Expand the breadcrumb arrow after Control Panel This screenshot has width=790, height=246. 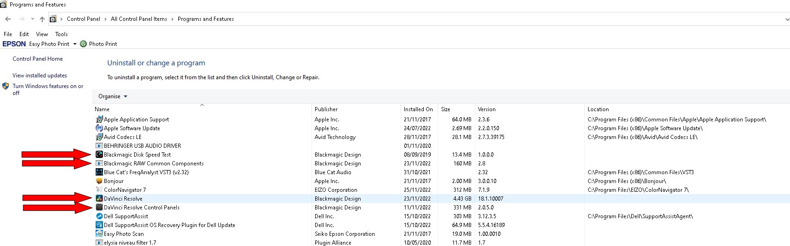(106, 19)
